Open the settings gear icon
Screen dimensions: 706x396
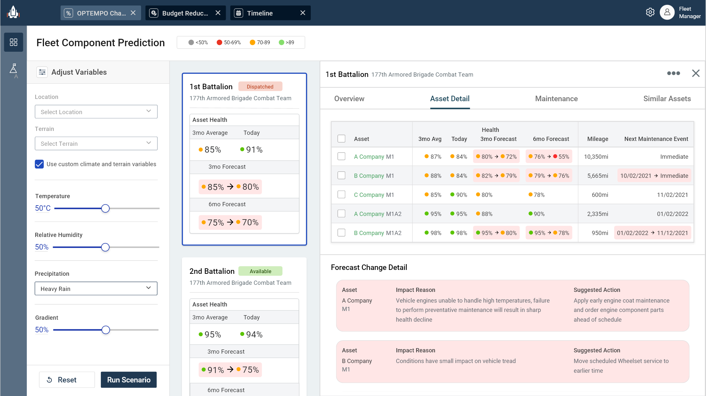650,12
